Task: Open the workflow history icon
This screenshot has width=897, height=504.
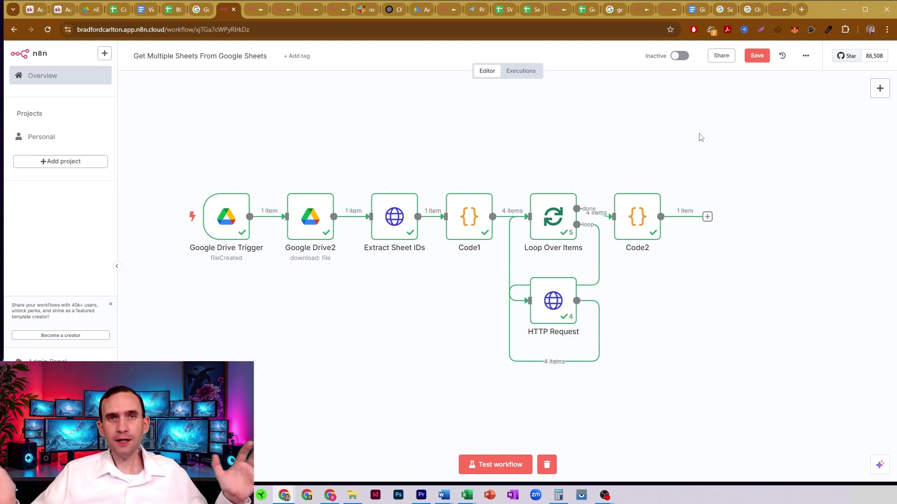Action: point(783,56)
